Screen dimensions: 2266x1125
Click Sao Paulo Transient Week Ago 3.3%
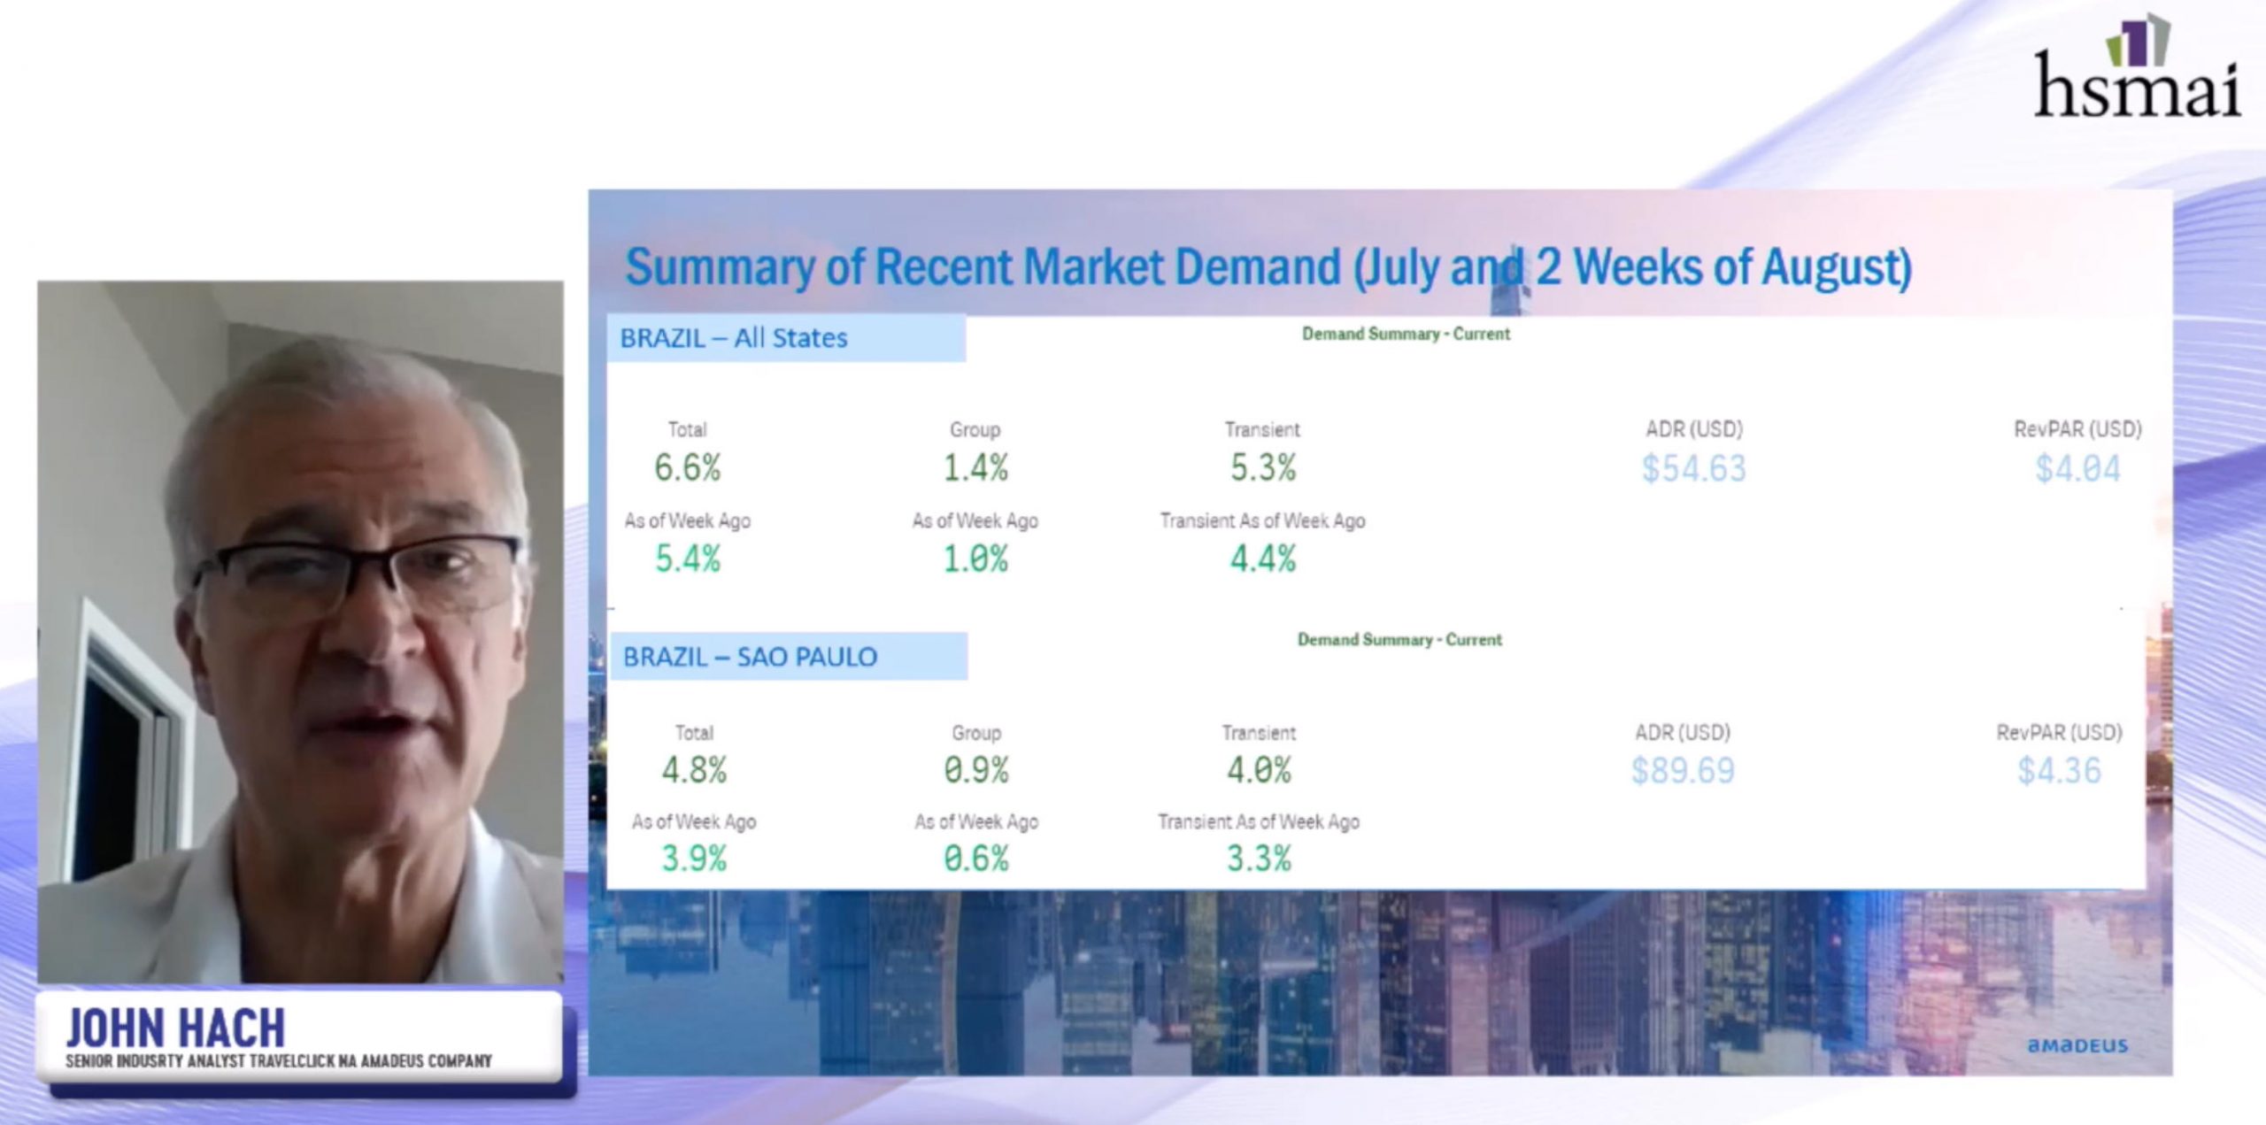1259,858
